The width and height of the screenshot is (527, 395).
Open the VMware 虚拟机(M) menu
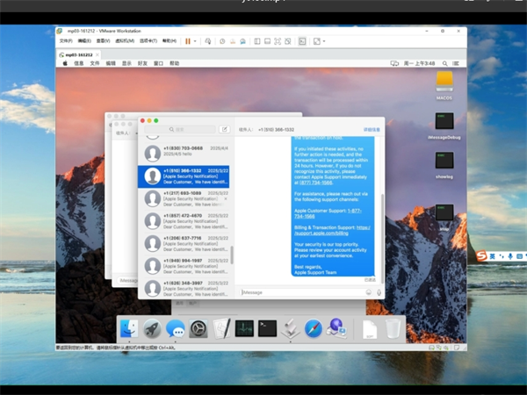click(x=125, y=40)
